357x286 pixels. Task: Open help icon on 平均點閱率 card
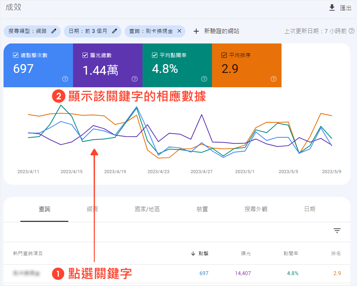[204, 79]
